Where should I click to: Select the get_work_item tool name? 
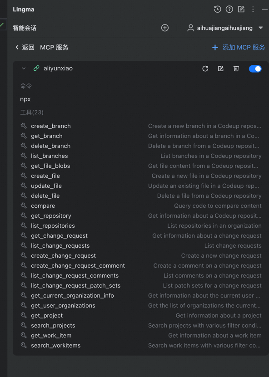tap(51, 335)
